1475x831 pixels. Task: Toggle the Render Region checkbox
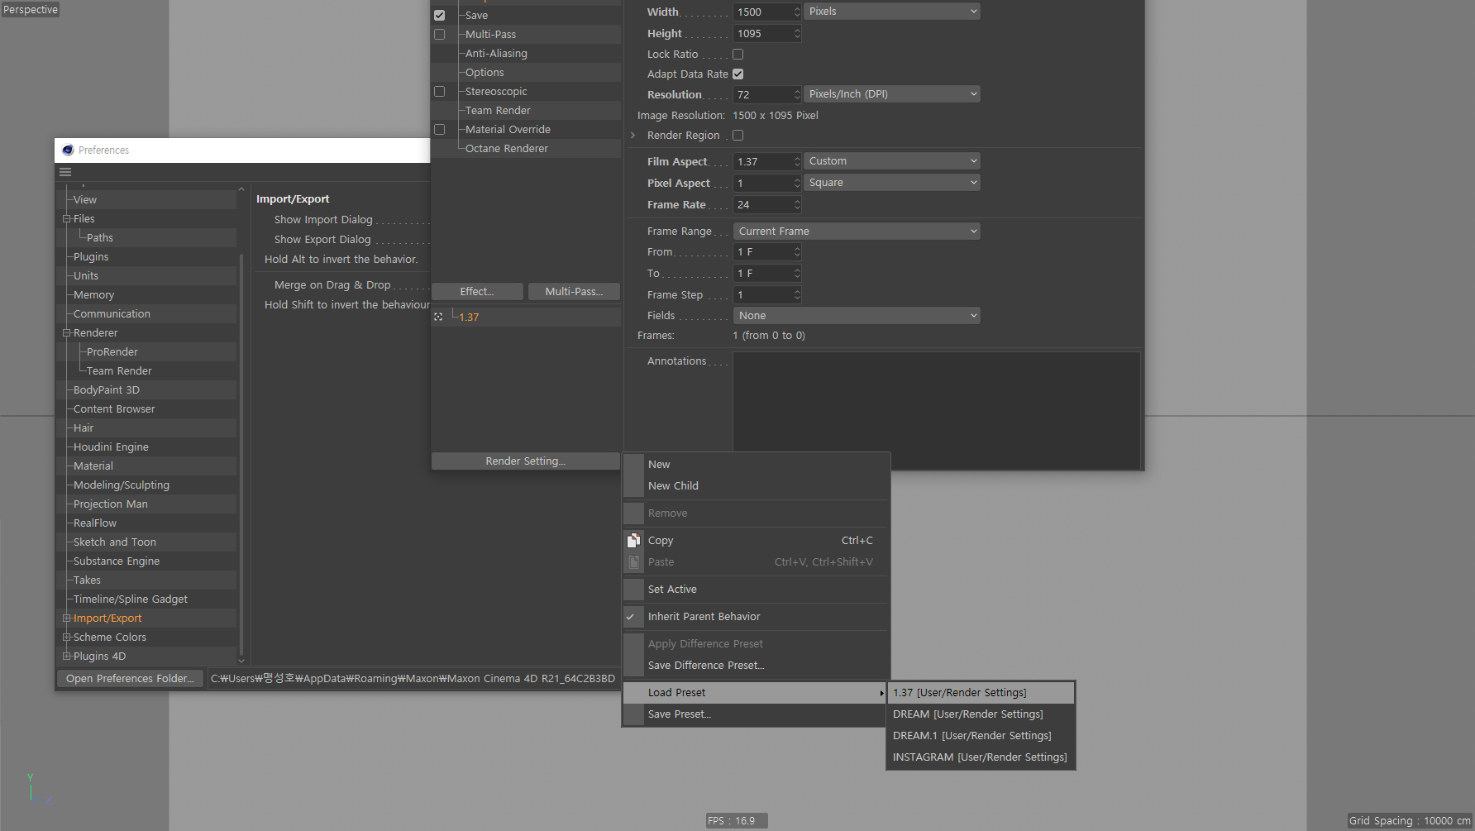coord(737,135)
